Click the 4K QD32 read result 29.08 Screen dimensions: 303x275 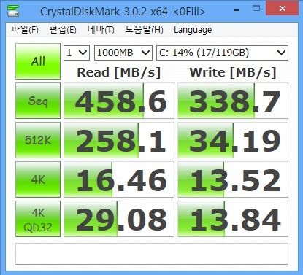coord(119,219)
